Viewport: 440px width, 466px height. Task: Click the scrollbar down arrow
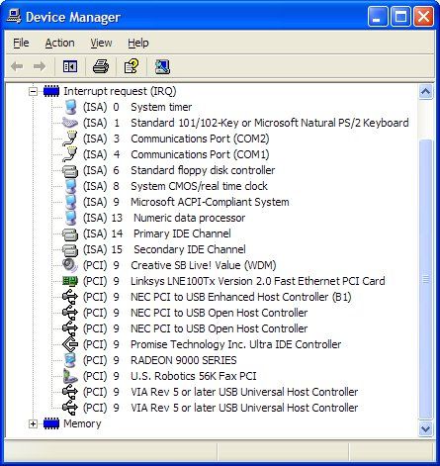425,428
